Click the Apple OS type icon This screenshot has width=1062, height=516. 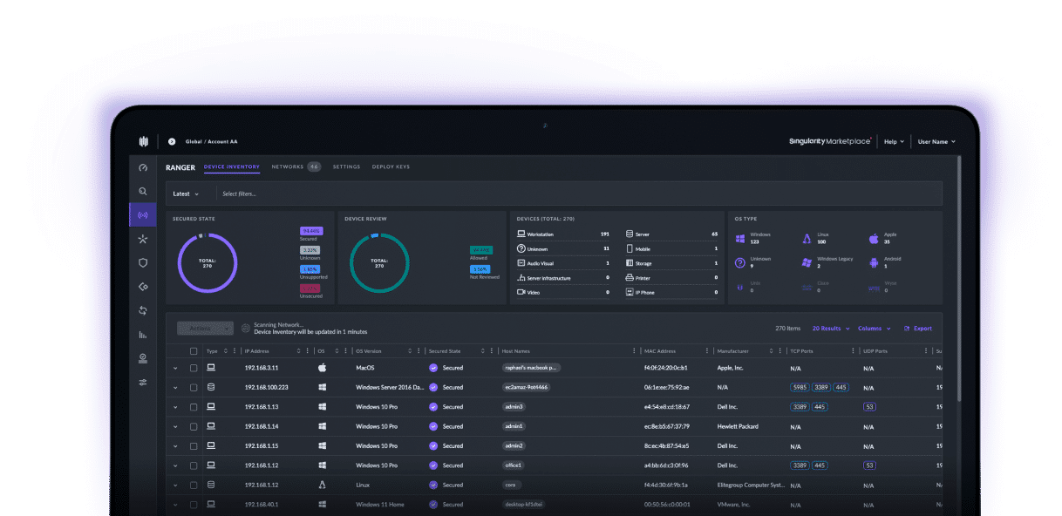pyautogui.click(x=874, y=238)
